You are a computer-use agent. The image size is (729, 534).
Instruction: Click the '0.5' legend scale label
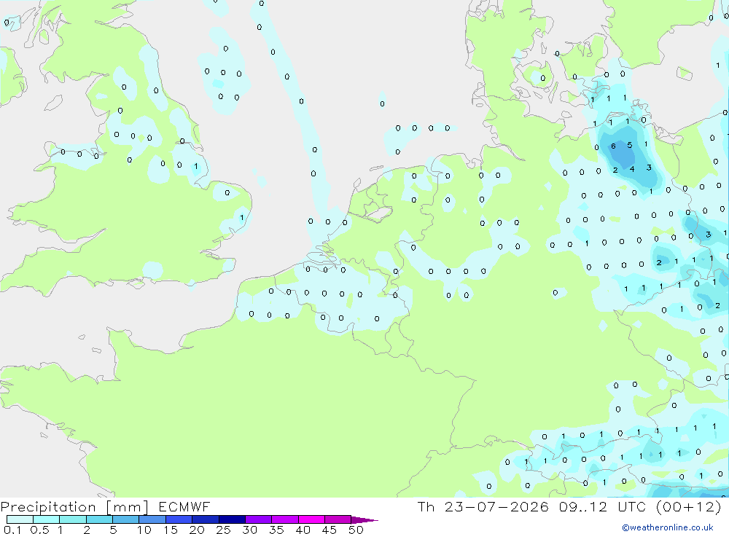coord(39,530)
